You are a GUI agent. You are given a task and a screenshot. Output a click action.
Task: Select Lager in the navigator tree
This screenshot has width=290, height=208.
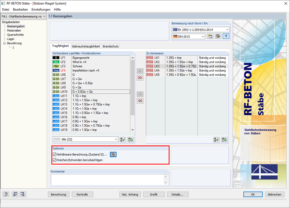(x=11, y=39)
